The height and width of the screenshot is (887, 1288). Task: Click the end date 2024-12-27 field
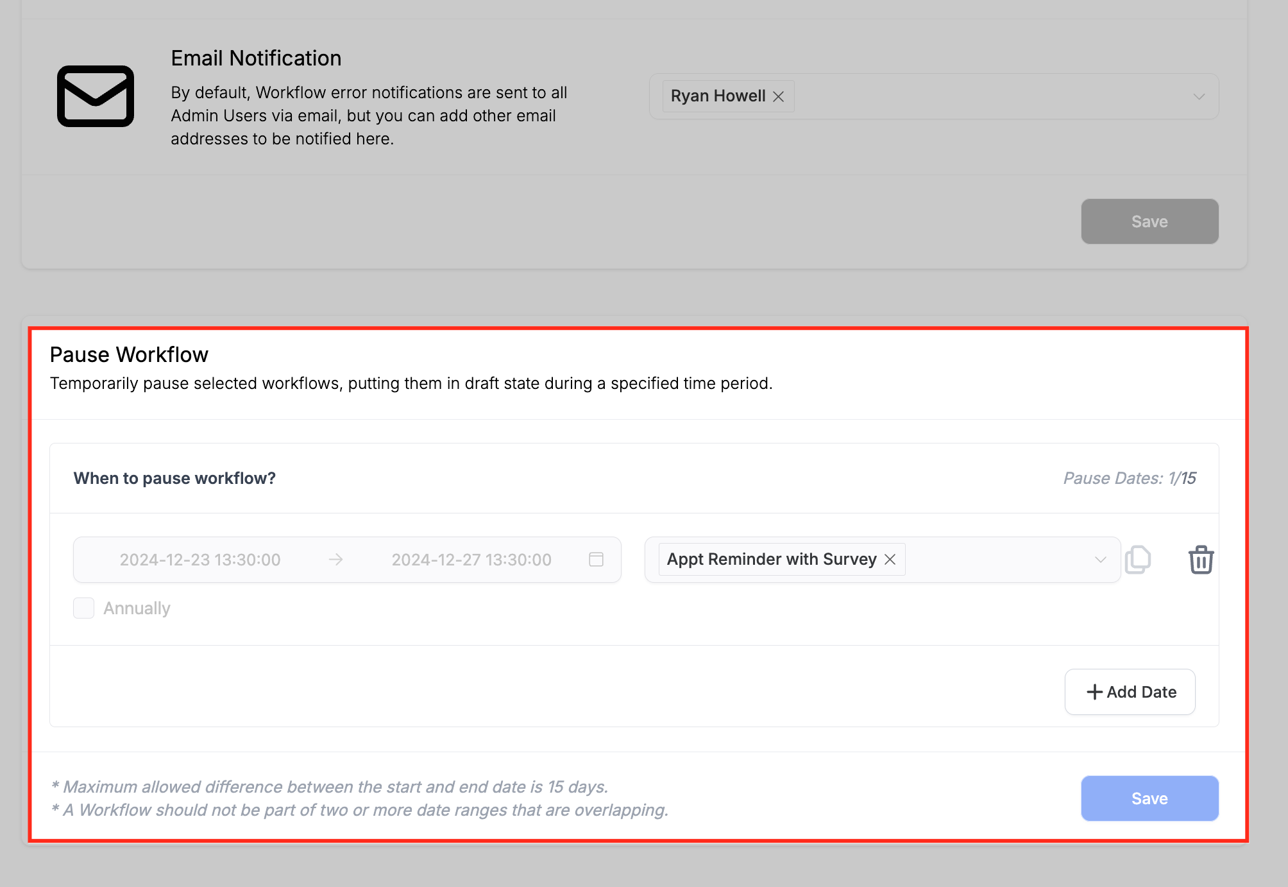point(471,560)
